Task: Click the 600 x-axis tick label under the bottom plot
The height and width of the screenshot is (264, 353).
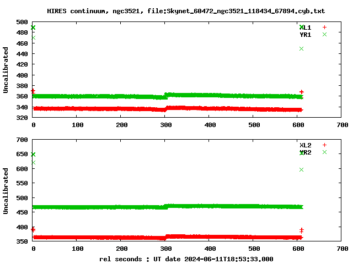Action: tap(298, 249)
